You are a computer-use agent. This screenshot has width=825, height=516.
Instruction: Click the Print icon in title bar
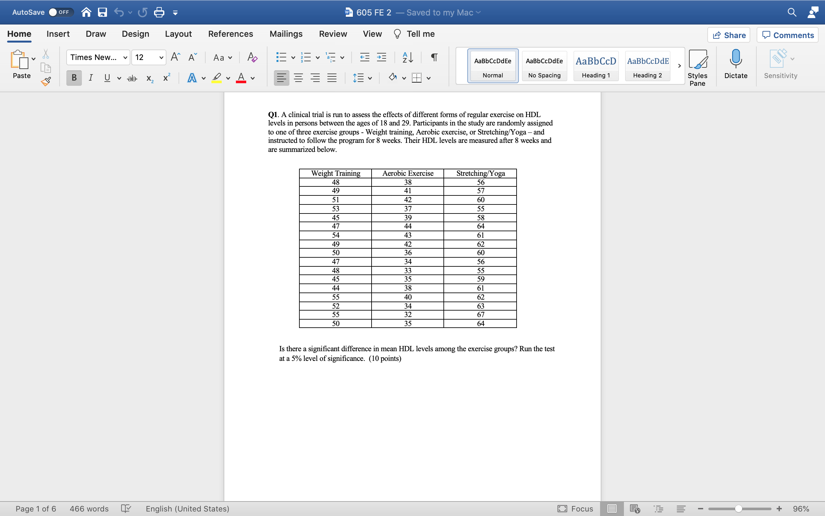159,13
